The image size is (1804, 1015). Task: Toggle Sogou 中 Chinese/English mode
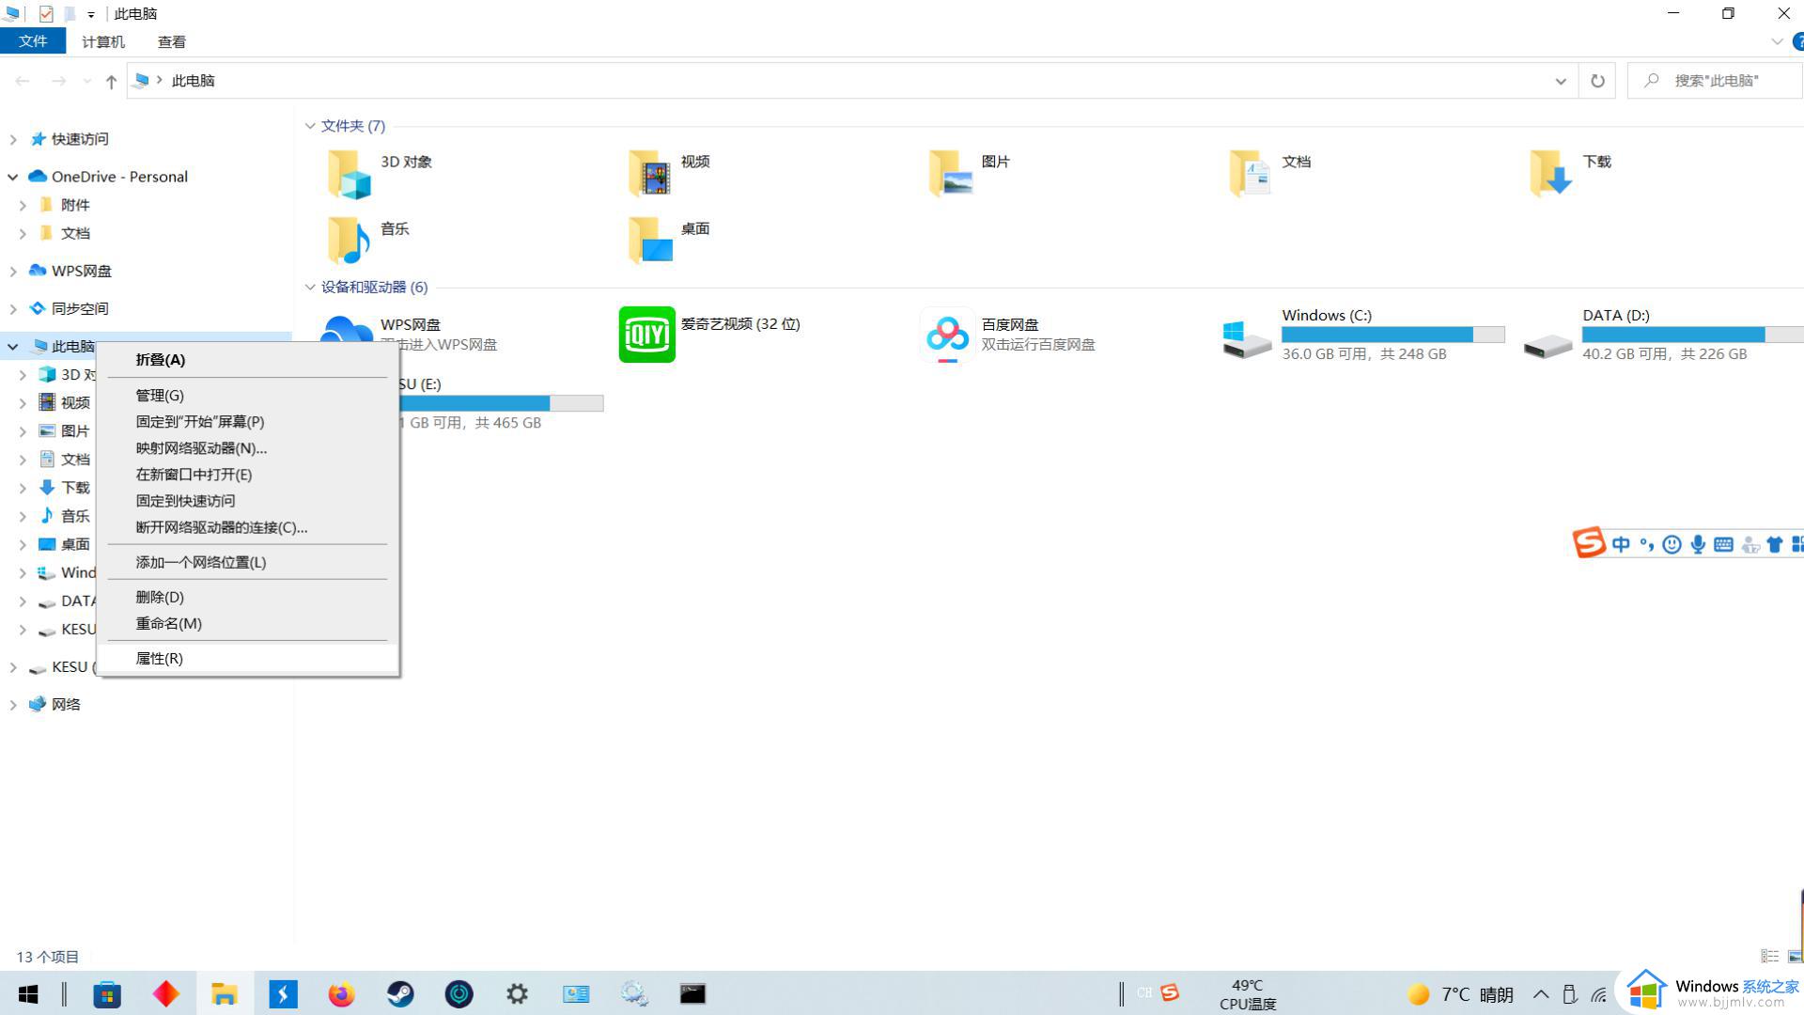click(x=1621, y=544)
